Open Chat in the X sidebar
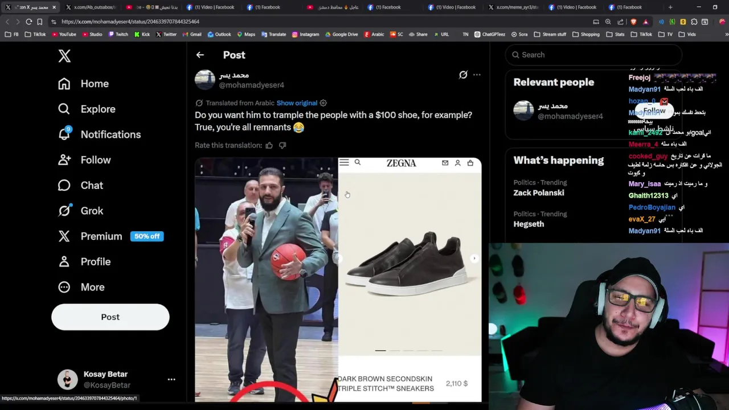 (x=80, y=185)
